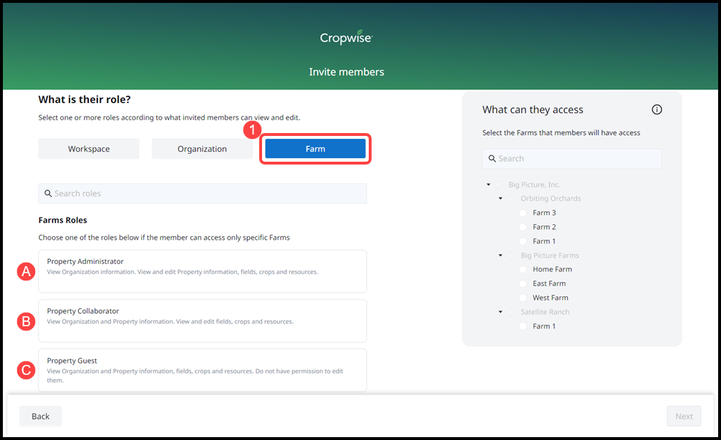Screen dimensions: 721x440
Task: Check the West Farm checkbox
Action: pos(523,298)
